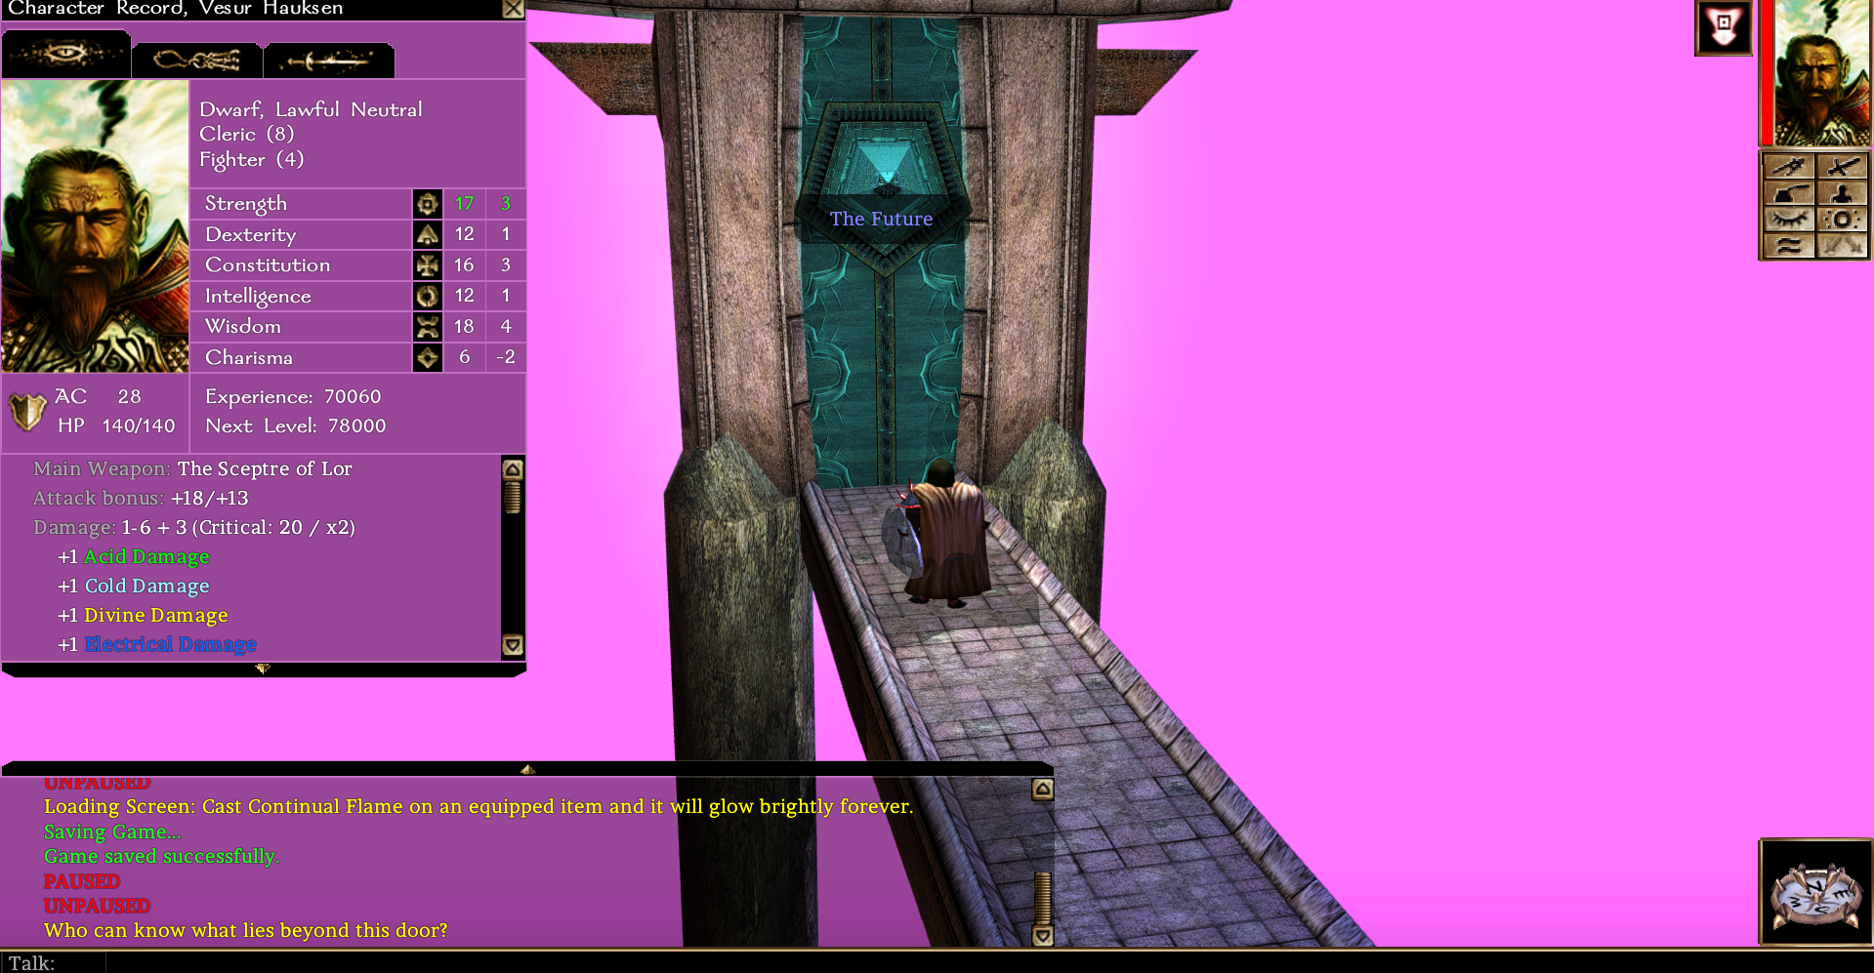Select the party member portrait at top right
The image size is (1874, 973).
[1822, 73]
